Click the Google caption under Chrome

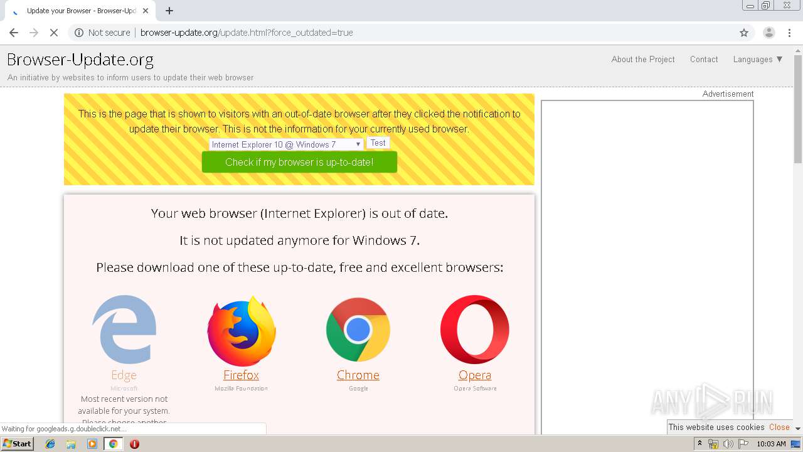point(358,389)
